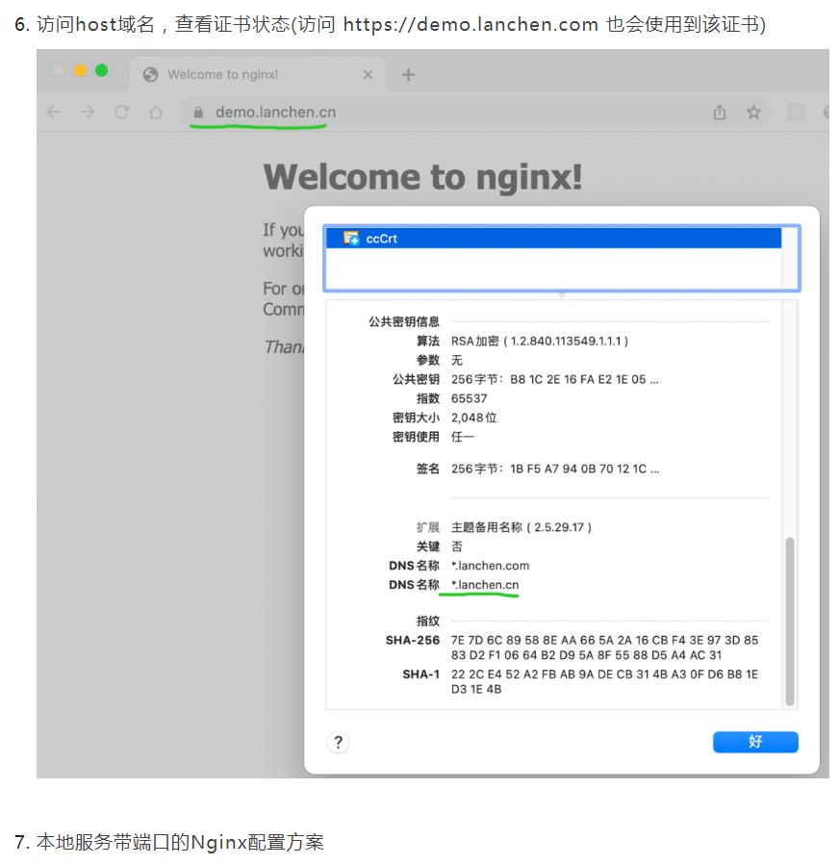
Task: Click the padlock icon in address bar
Action: click(x=198, y=113)
